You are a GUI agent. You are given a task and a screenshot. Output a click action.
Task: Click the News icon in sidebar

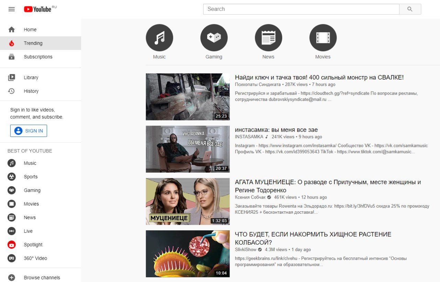point(12,218)
